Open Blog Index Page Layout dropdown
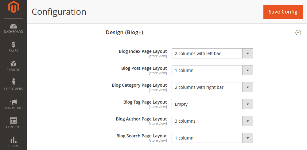The image size is (307, 150). click(212, 53)
